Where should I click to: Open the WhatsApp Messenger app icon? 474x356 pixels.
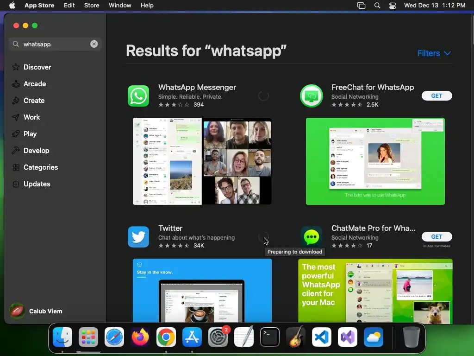(138, 96)
